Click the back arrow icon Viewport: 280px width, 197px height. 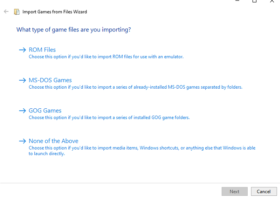tap(6, 12)
